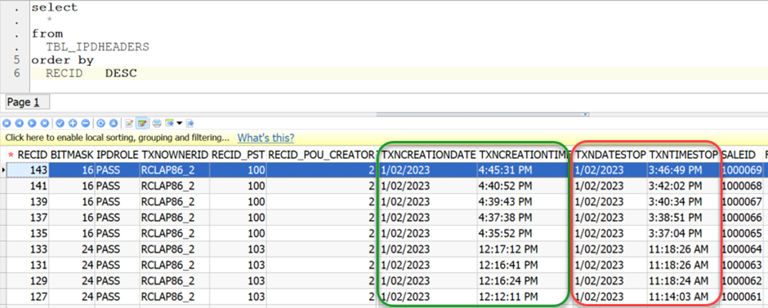Click line number 6 in editor gutter

[x=17, y=73]
